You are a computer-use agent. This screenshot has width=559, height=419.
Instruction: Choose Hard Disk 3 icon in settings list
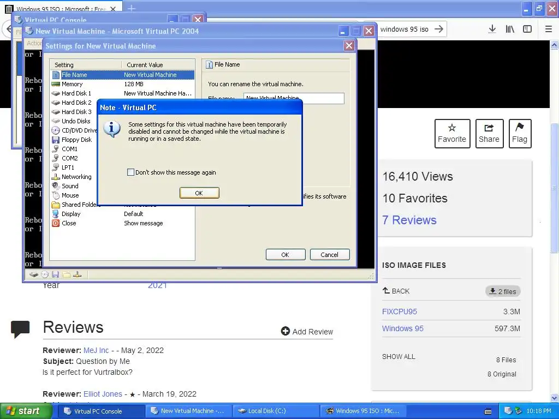[x=56, y=112]
